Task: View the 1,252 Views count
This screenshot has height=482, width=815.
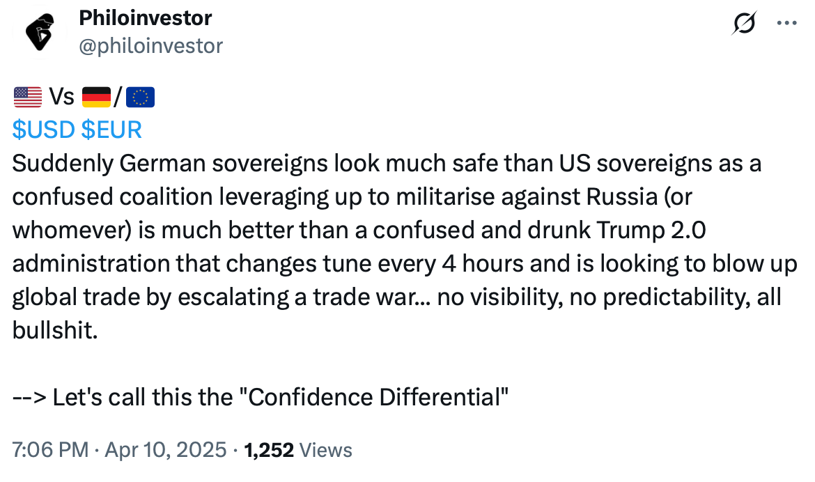Action: pyautogui.click(x=299, y=450)
